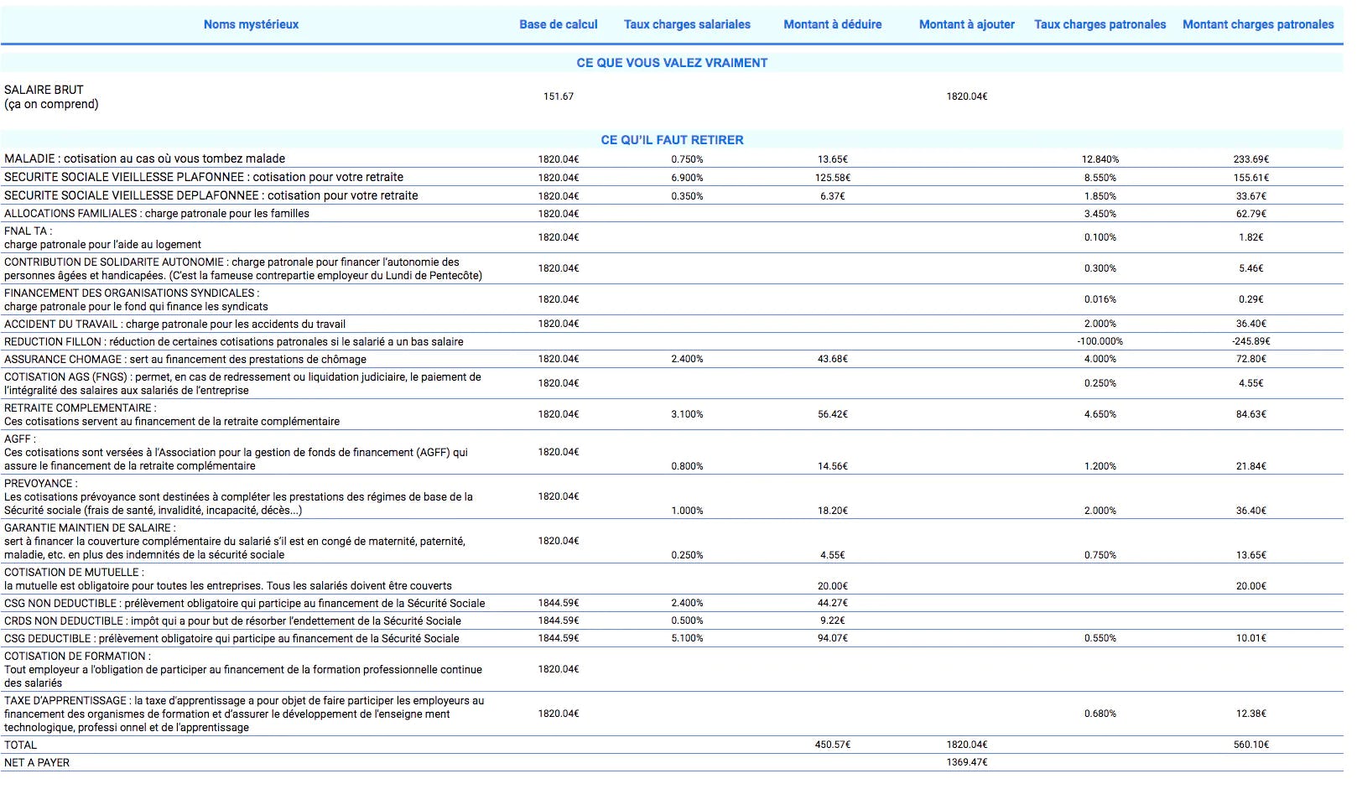Screen dimensions: 1357x810
Task: Click the -100.000% Fillon rate
Action: point(1100,341)
